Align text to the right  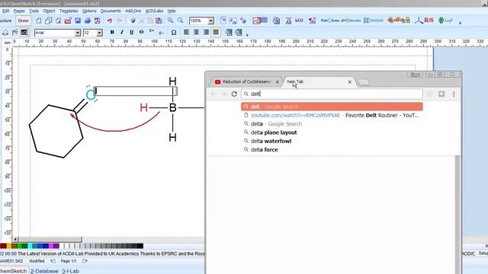tap(206, 32)
